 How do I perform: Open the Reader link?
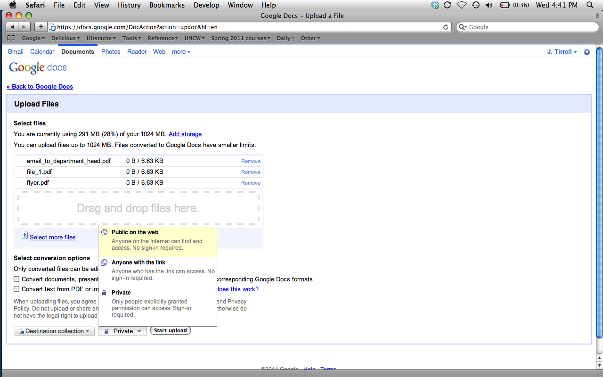(x=137, y=52)
